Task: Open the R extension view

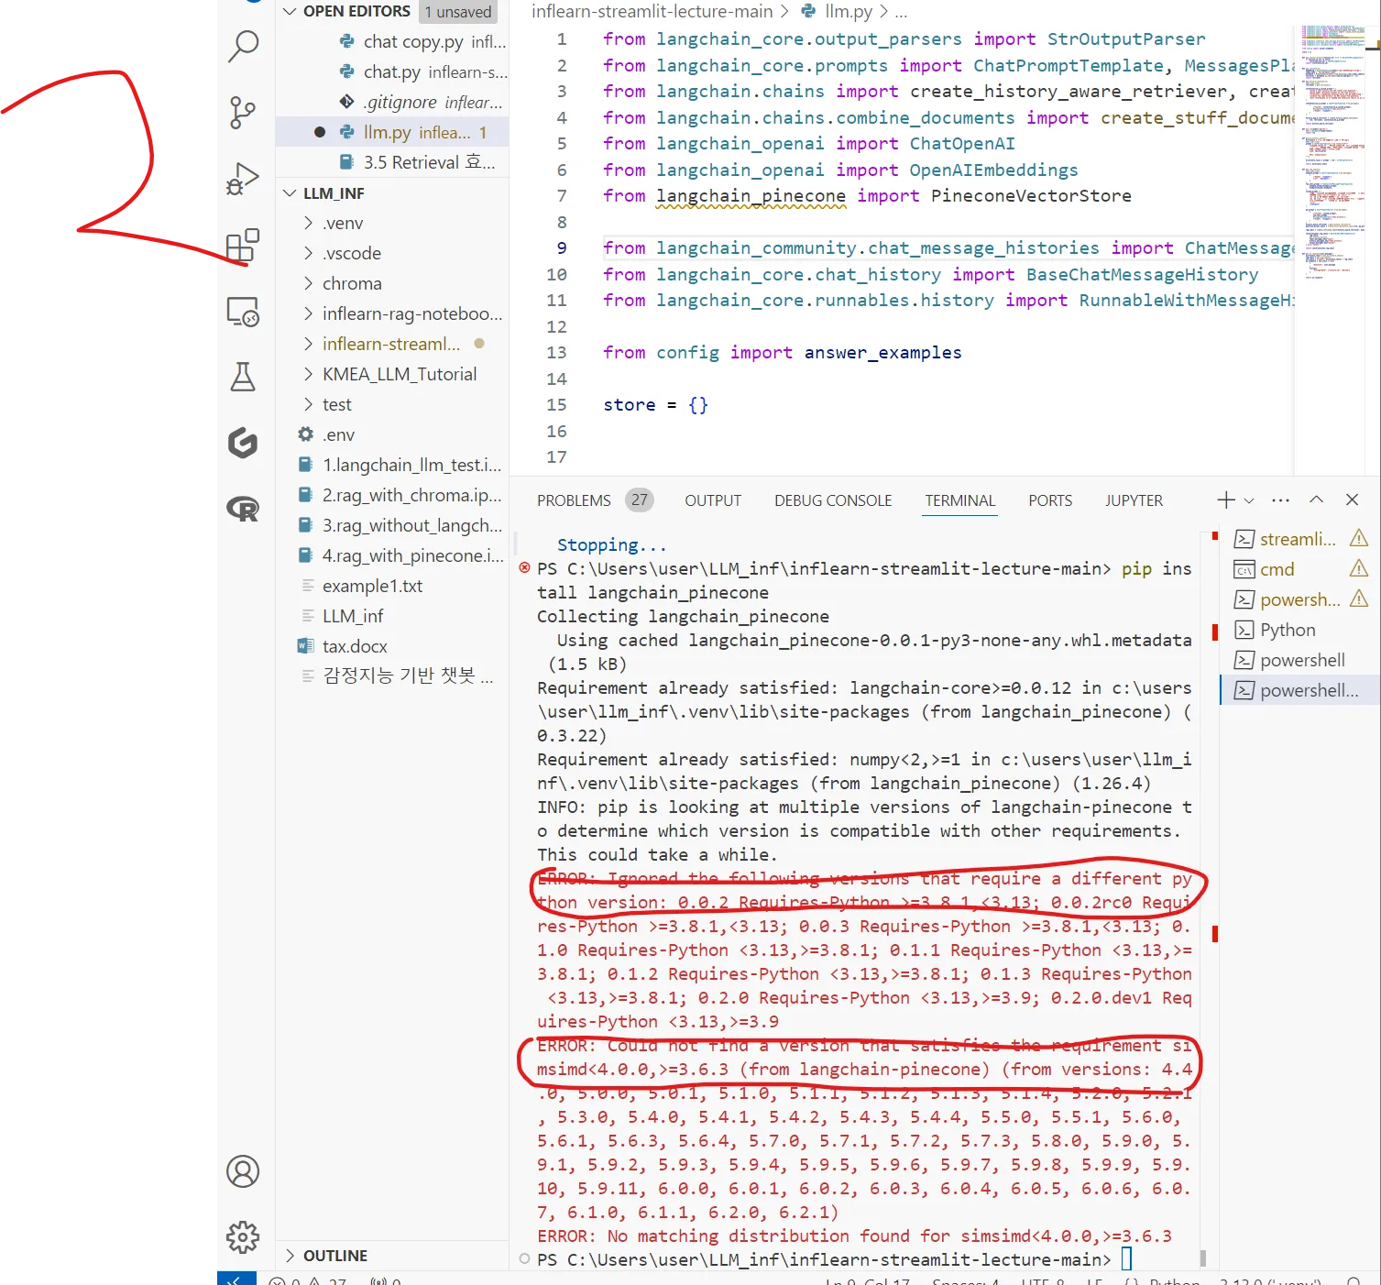Action: tap(243, 509)
